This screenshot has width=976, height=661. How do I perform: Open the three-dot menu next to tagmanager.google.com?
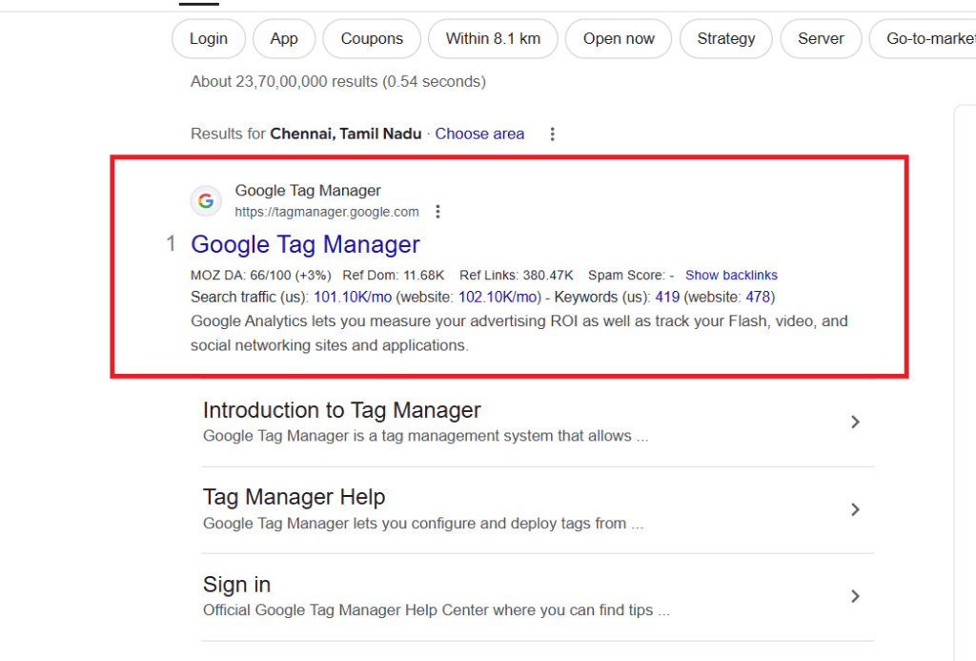point(437,211)
